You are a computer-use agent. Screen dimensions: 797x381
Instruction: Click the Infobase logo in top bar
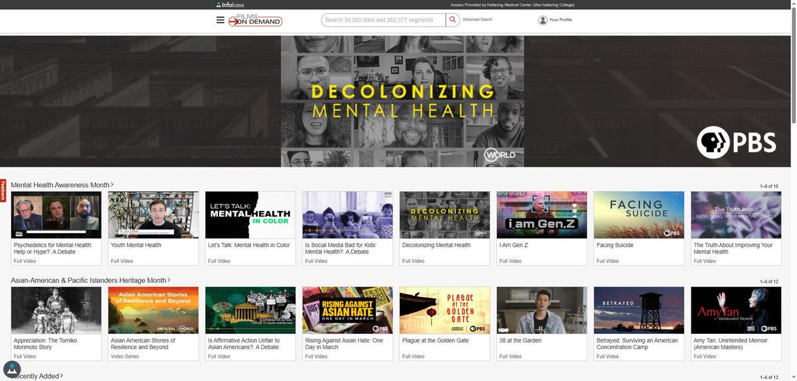(230, 5)
